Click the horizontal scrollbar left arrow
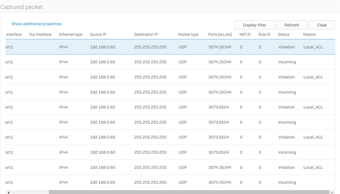This screenshot has width=340, height=194. coord(8,192)
